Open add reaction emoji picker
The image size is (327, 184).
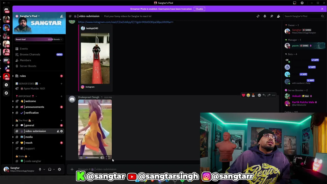pos(259,95)
